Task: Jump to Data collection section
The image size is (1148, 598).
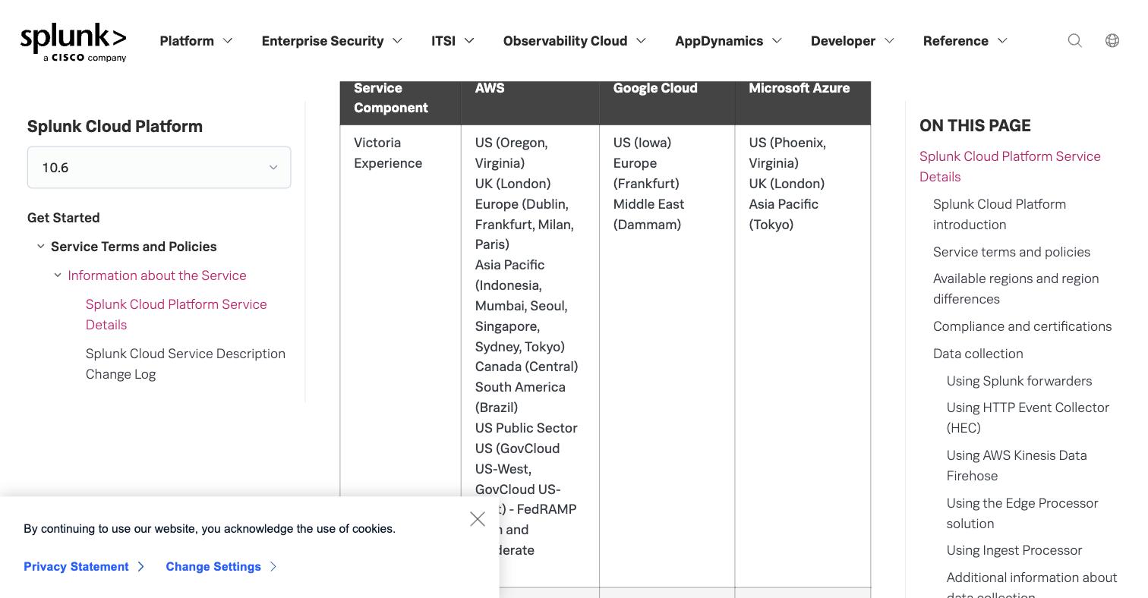Action: [978, 353]
